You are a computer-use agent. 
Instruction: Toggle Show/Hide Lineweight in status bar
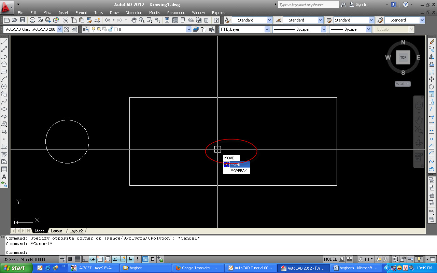tap(138, 259)
